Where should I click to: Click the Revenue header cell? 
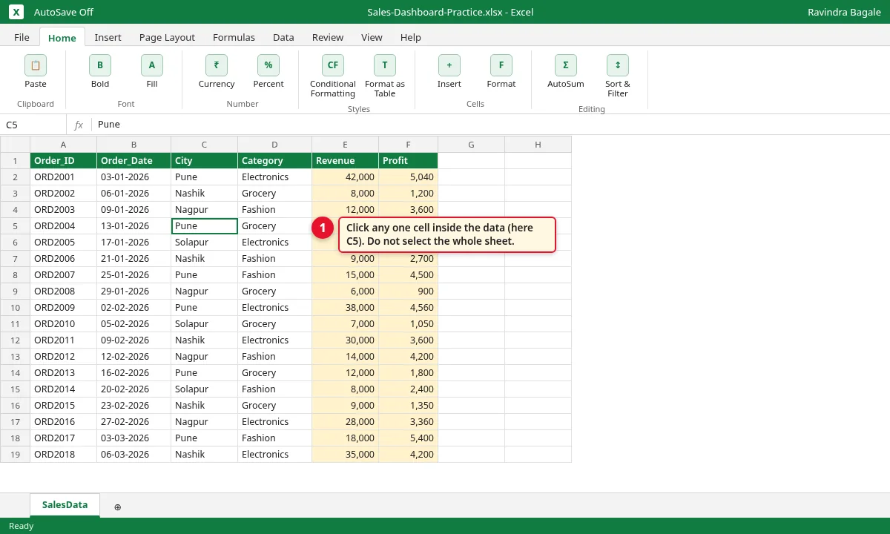click(346, 161)
